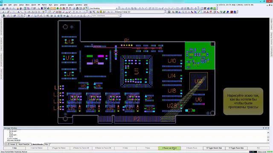Screen dimensions: 273x153
Task: Open the Route menu
Action: tap(34, 5)
